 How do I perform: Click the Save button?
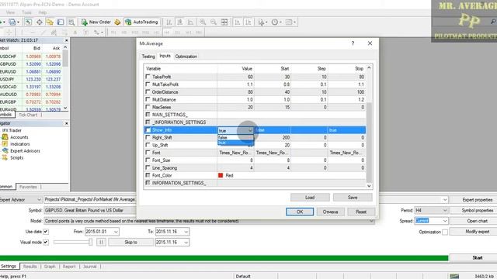[353, 198]
